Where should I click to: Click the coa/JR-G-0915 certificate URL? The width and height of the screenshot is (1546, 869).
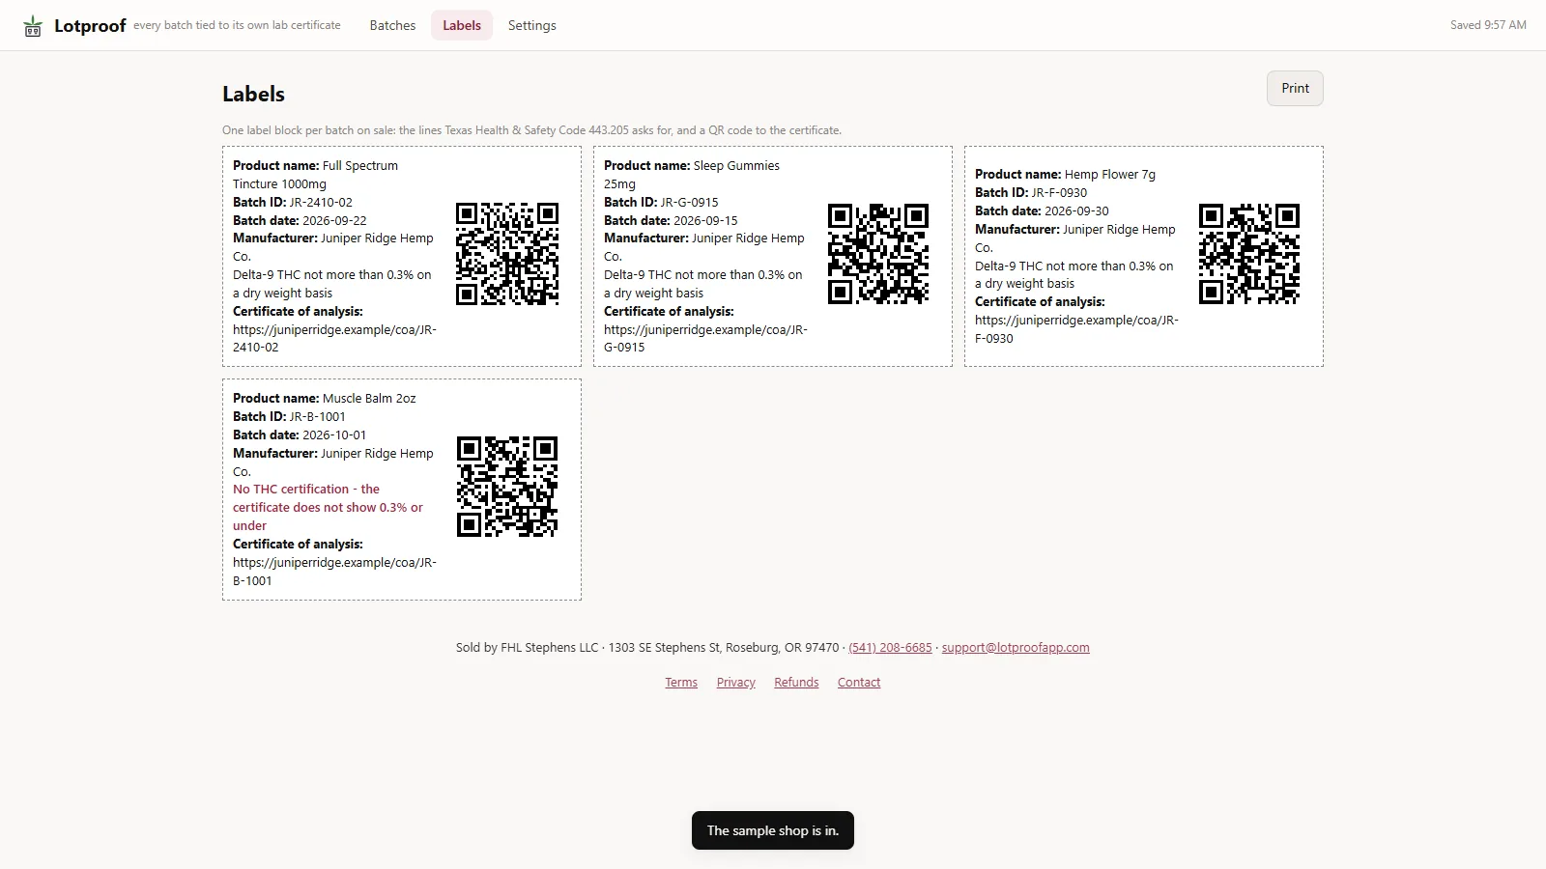pos(705,338)
